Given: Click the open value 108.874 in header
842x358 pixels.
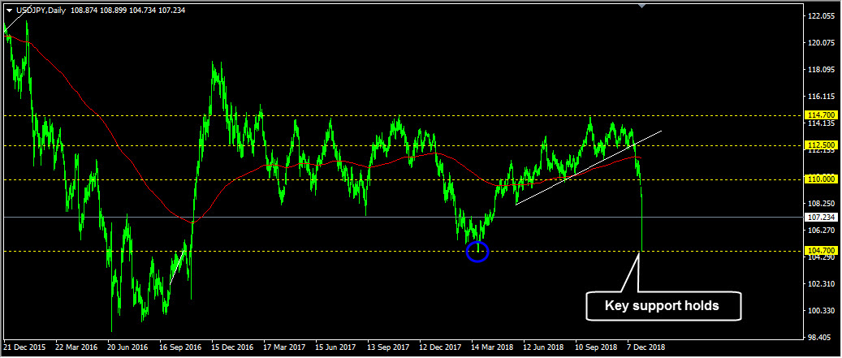Looking at the screenshot, I should click(84, 11).
